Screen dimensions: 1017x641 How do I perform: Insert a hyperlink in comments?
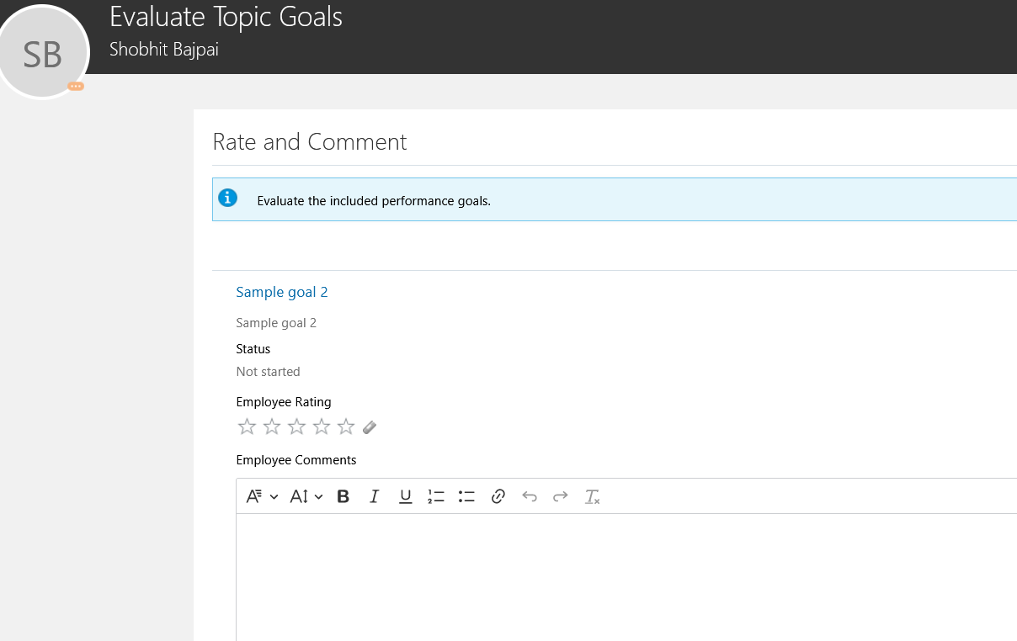(498, 496)
